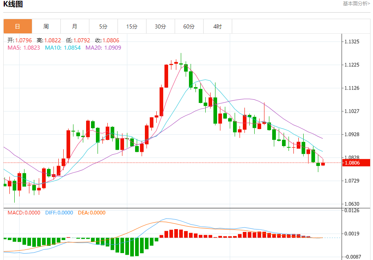Click the MA5 indicator label

coord(24,48)
